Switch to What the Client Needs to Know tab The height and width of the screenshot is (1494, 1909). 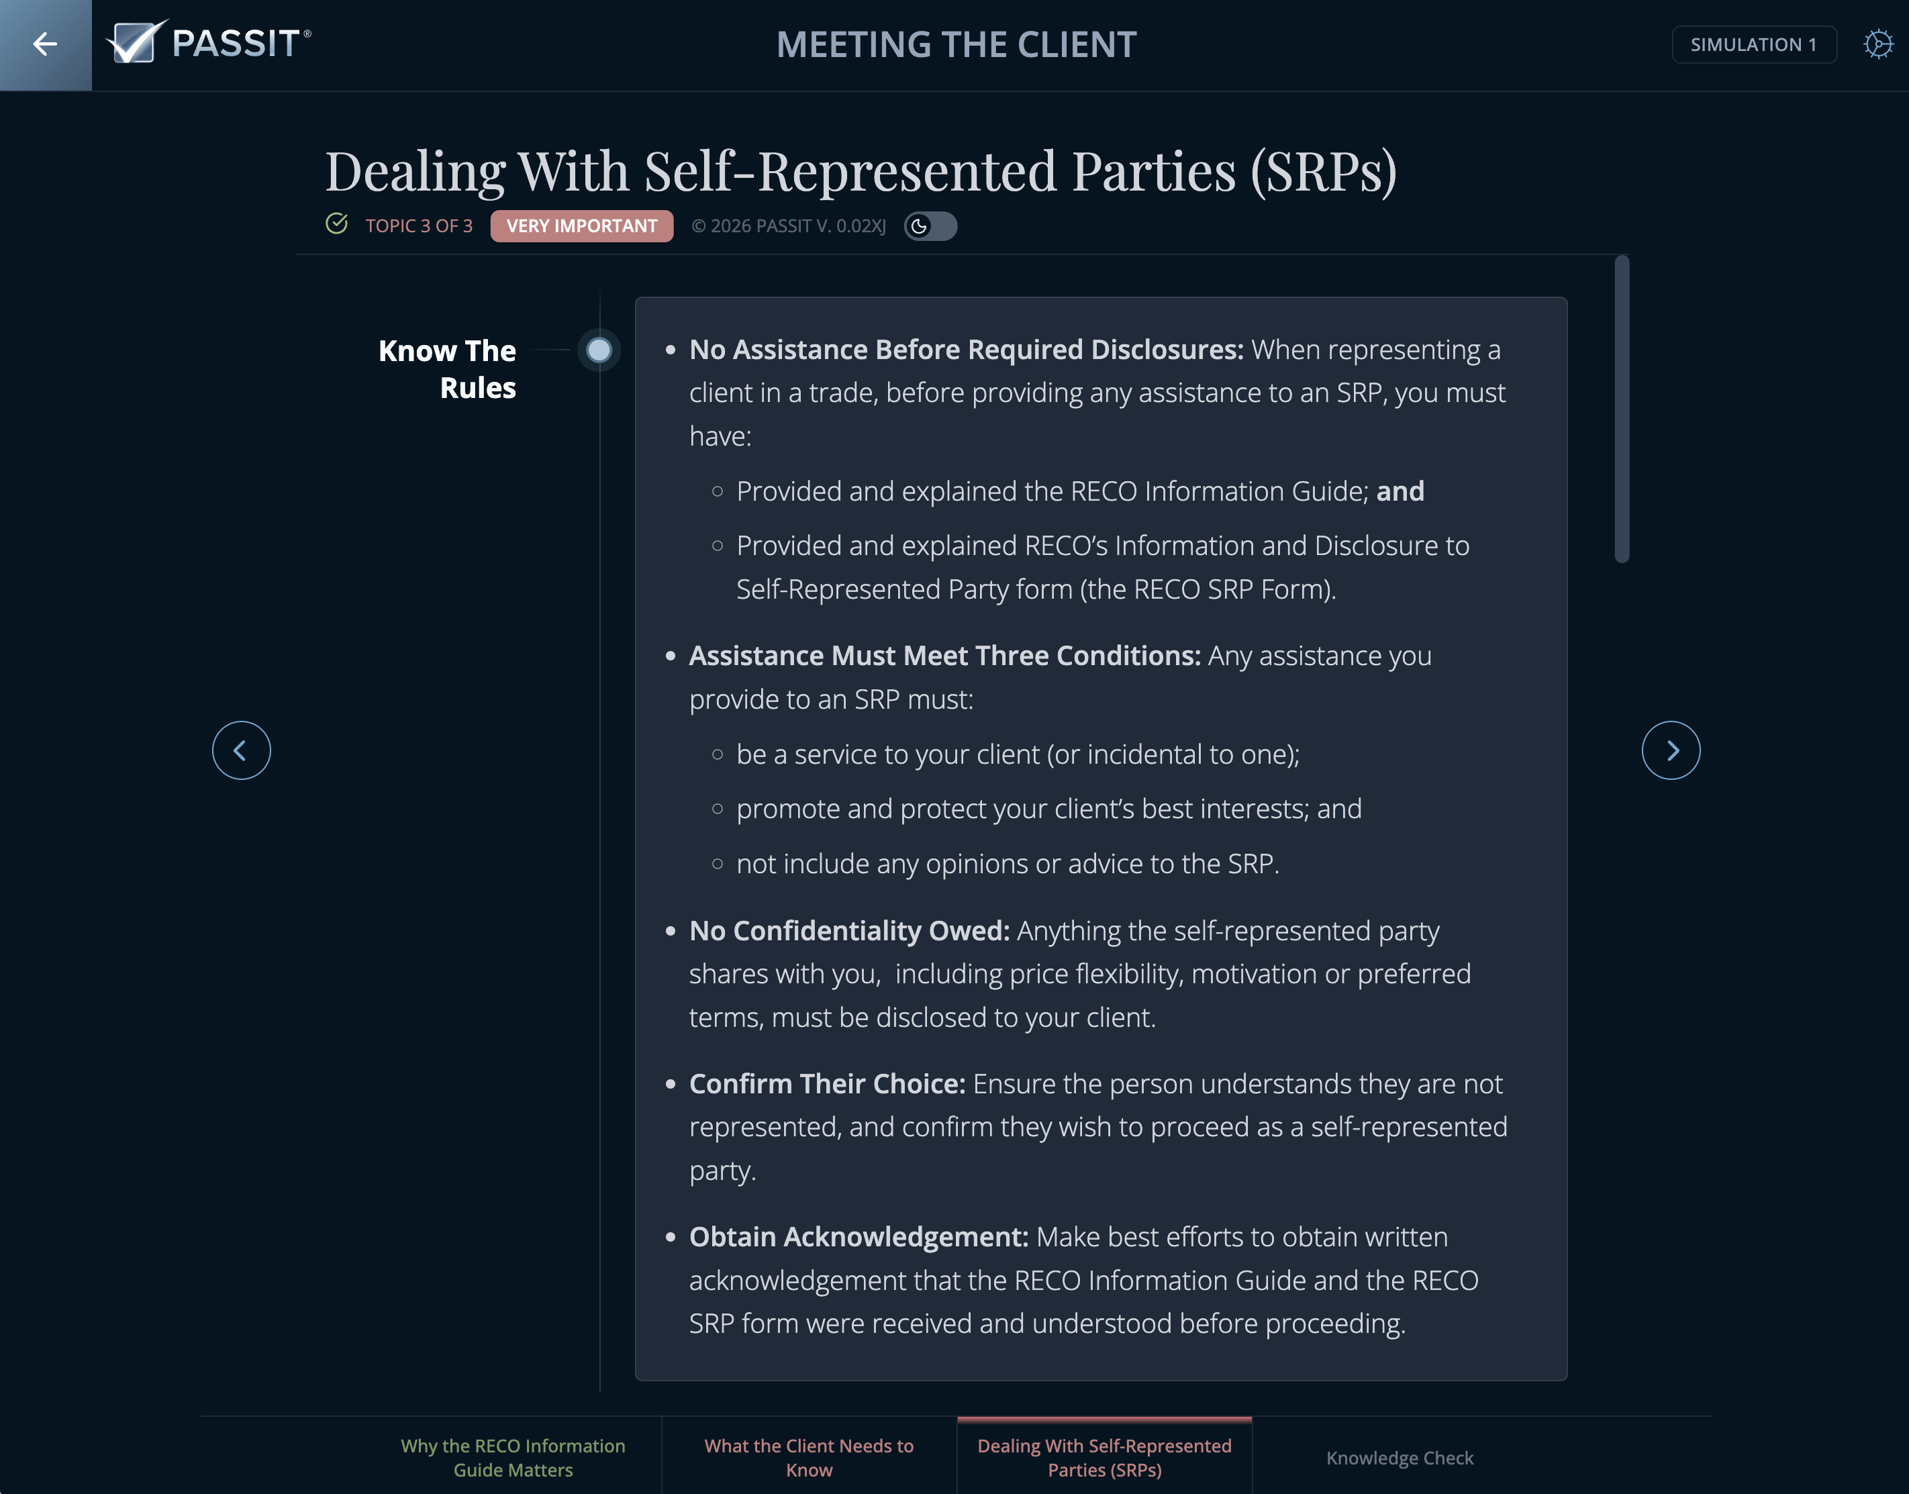click(808, 1457)
